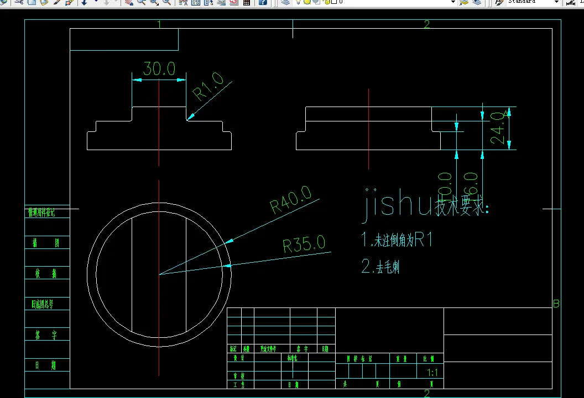Select the Zoom Realtime magnifier icon
584x398 pixels.
(x=142, y=2)
